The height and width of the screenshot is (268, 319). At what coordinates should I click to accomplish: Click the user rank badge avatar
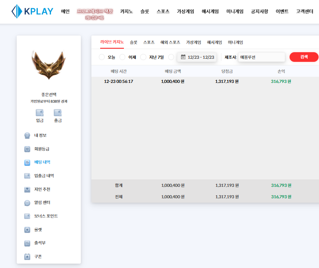tap(48, 66)
